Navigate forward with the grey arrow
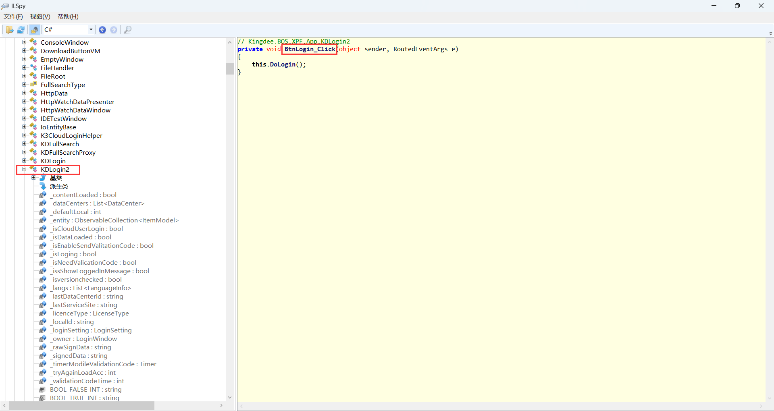The height and width of the screenshot is (411, 774). coord(114,30)
